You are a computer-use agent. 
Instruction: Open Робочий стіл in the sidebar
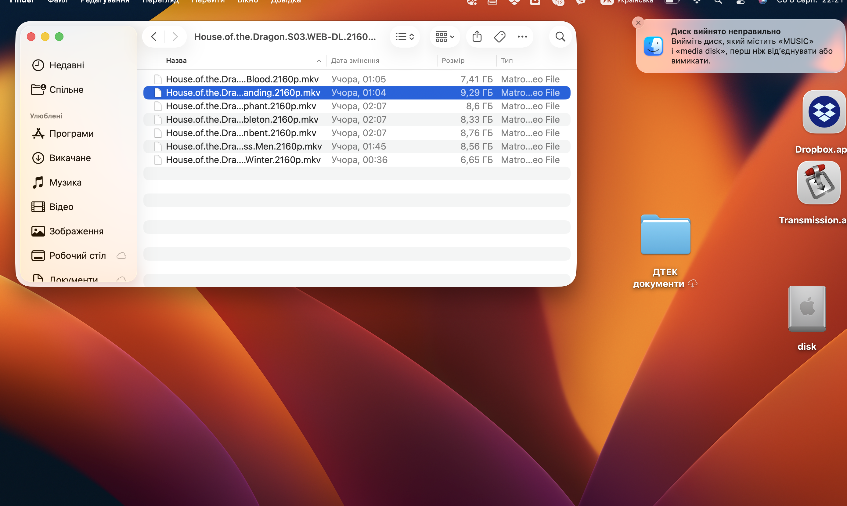tap(78, 256)
